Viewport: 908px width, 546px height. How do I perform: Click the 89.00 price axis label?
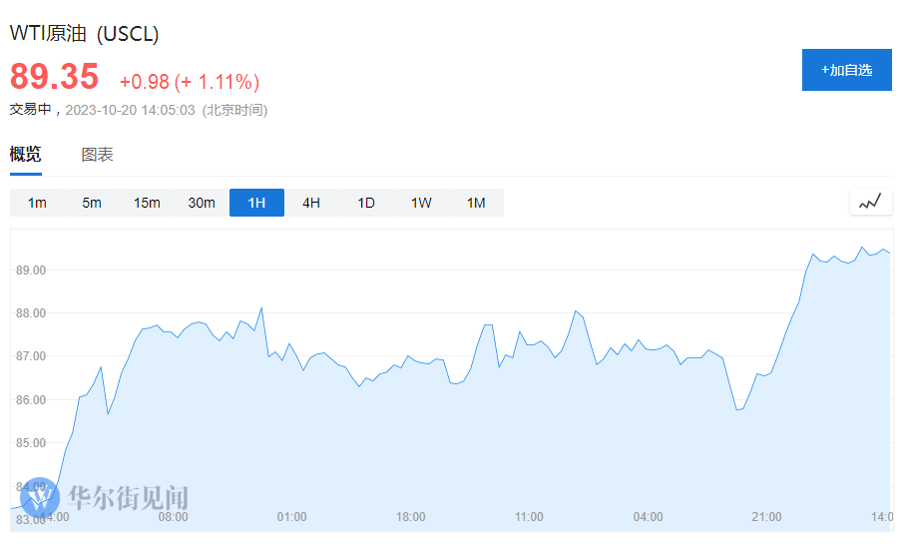29,271
